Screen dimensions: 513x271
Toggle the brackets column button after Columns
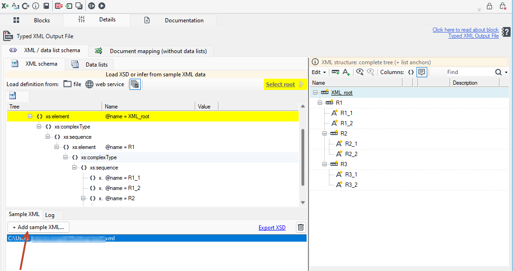click(411, 72)
